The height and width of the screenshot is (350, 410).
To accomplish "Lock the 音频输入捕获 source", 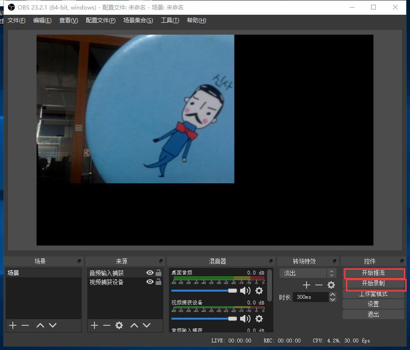I will pyautogui.click(x=158, y=273).
